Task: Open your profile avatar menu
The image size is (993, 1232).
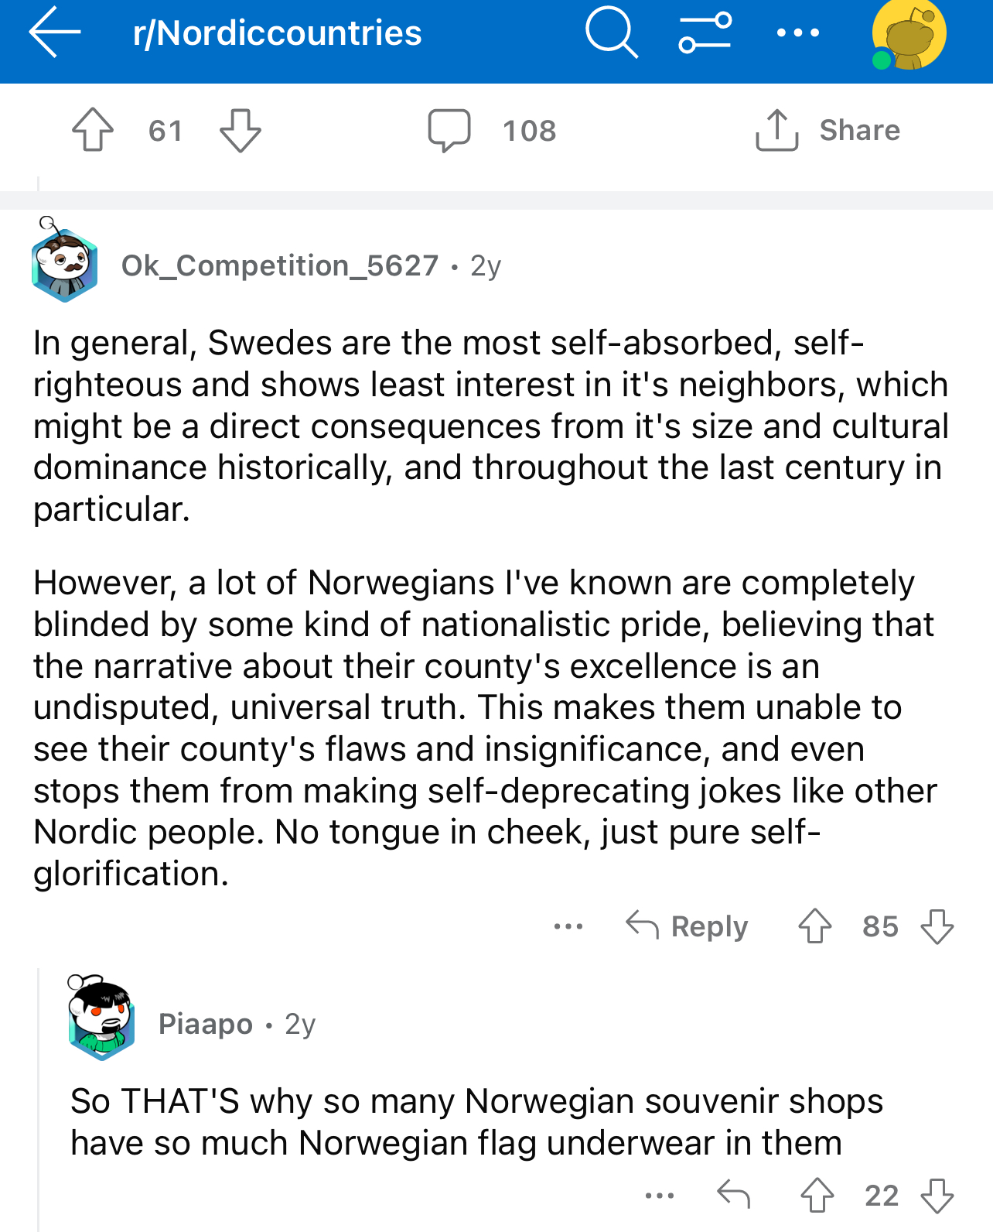Action: pyautogui.click(x=908, y=36)
